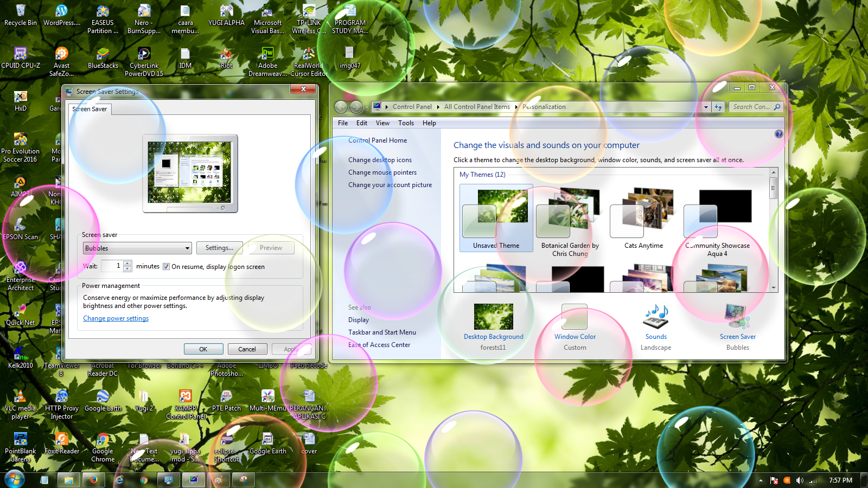This screenshot has height=488, width=868.
Task: Increase the Wait minutes spinner
Action: [127, 263]
